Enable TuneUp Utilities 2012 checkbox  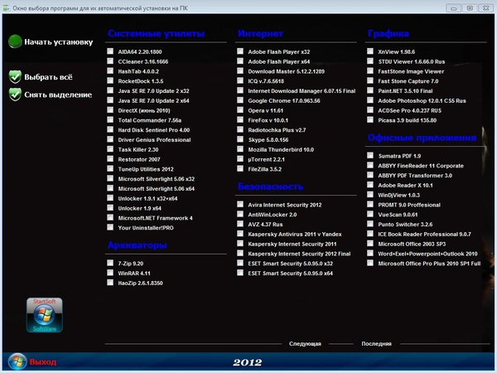(110, 168)
